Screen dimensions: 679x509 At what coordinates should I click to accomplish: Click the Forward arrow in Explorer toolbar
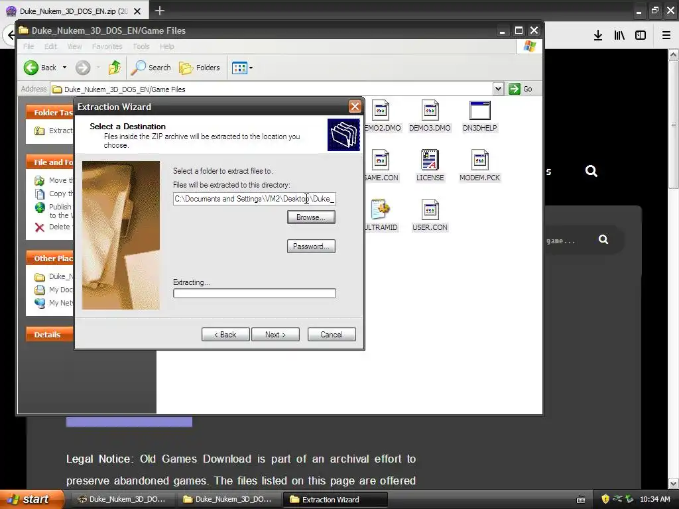click(x=83, y=68)
